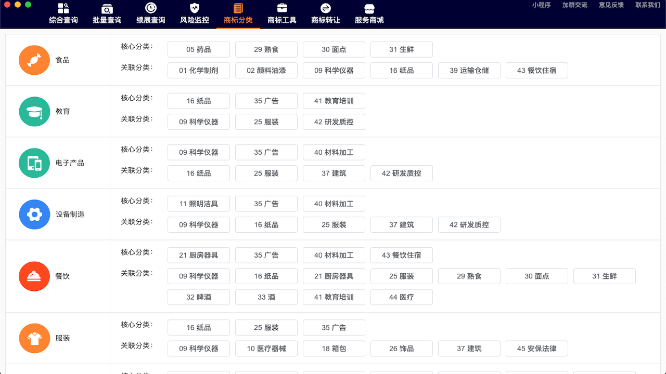Click the food cloche icon beside 餐饮
The height and width of the screenshot is (374, 666).
tap(34, 276)
